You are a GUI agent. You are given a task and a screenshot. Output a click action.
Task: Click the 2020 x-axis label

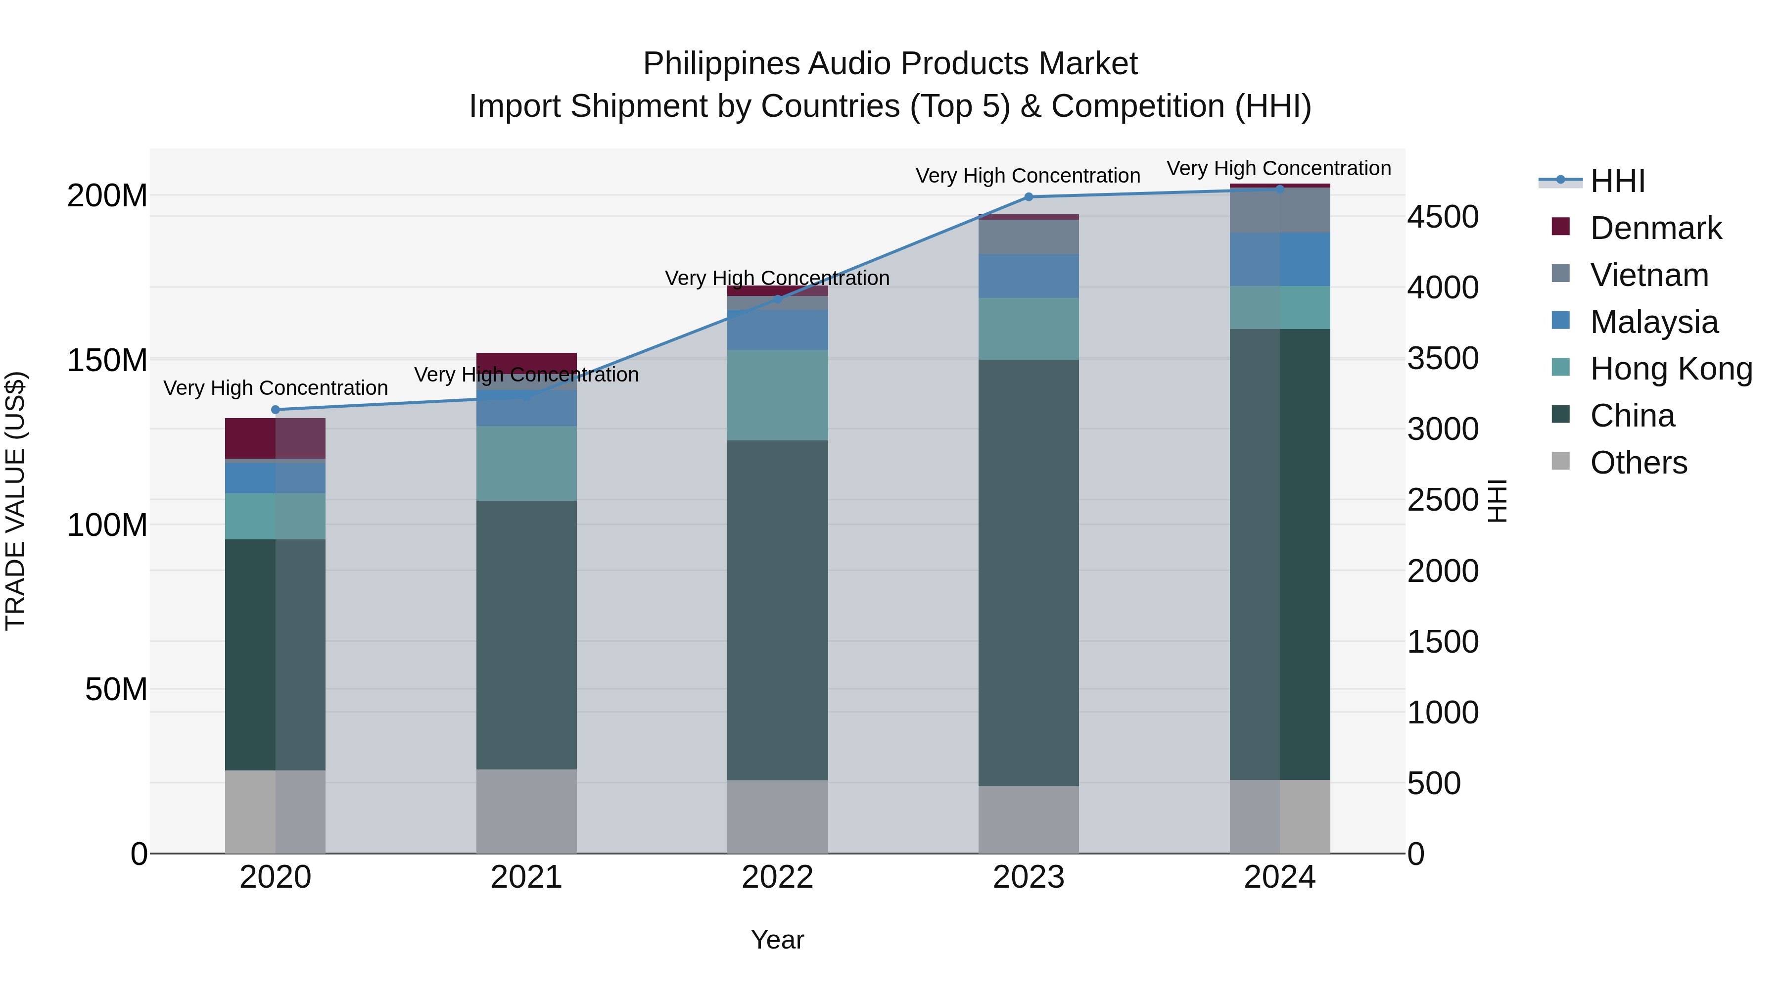pyautogui.click(x=275, y=877)
